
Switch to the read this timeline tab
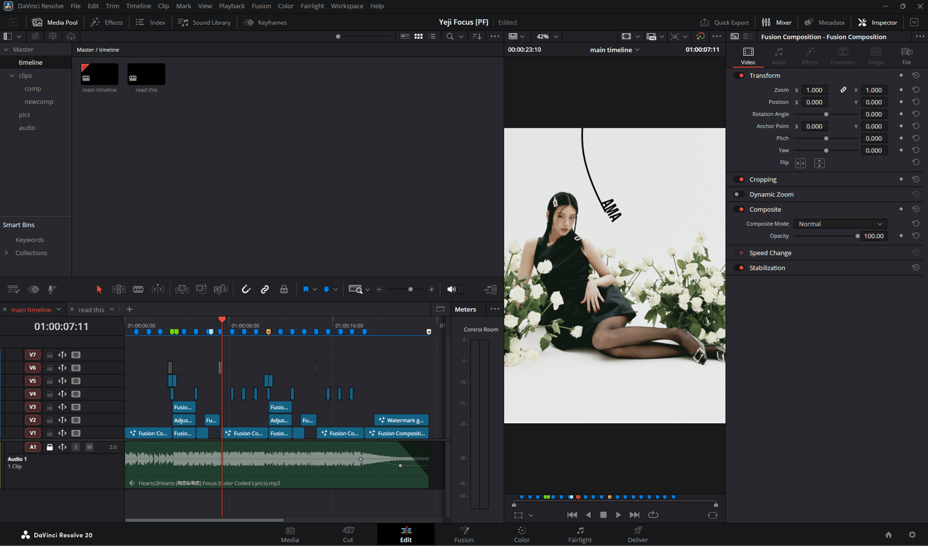point(91,310)
